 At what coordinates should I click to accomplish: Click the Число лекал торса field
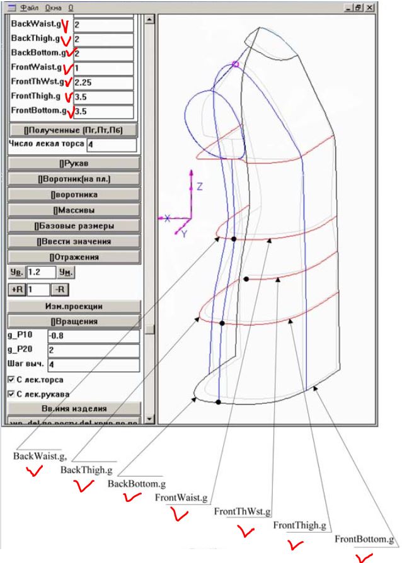tap(112, 145)
